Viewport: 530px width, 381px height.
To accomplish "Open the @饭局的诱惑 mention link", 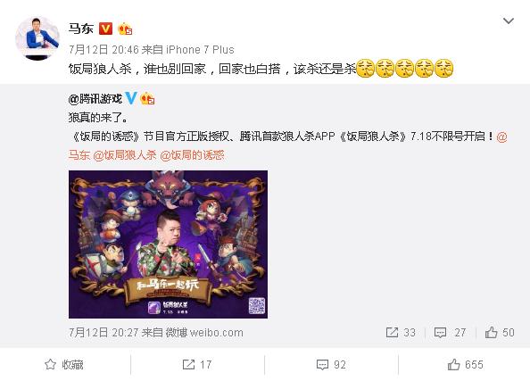I will click(192, 155).
